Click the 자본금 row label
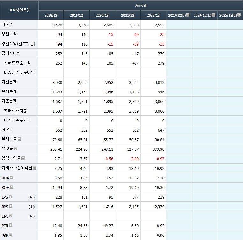 [x=7, y=130]
